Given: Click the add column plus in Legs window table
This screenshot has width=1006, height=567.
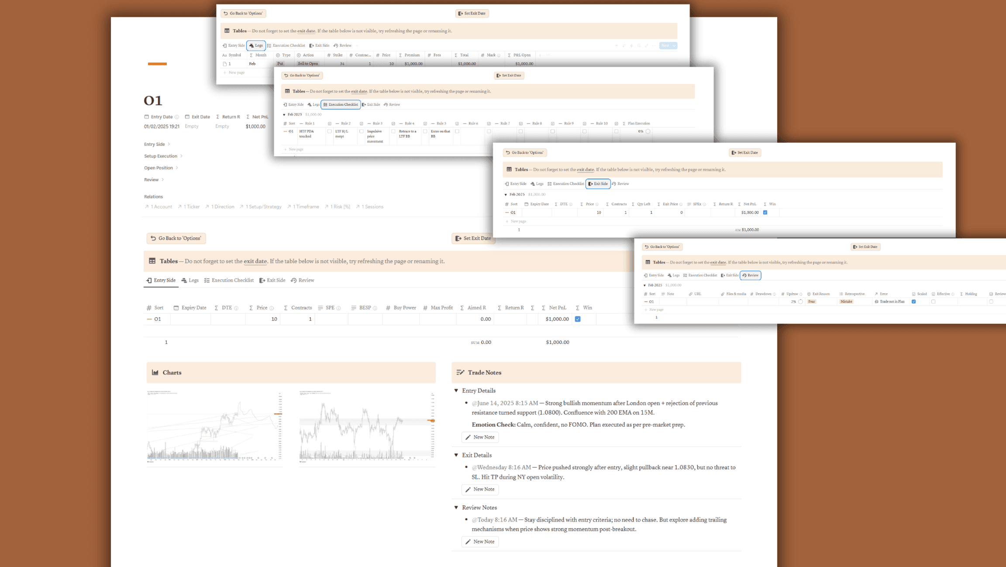Looking at the screenshot, I should click(540, 55).
